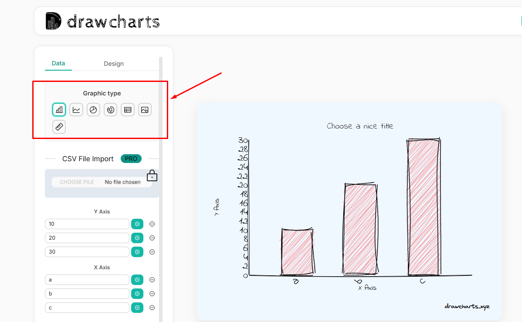The width and height of the screenshot is (522, 322).
Task: Click the X Axis field containing c
Action: [x=87, y=308]
